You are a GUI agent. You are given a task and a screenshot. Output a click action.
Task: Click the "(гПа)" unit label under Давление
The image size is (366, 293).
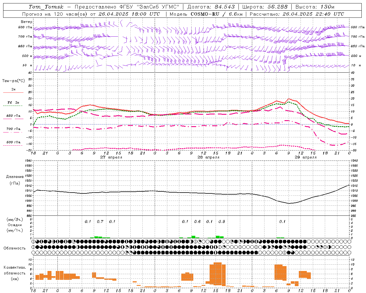(15, 183)
